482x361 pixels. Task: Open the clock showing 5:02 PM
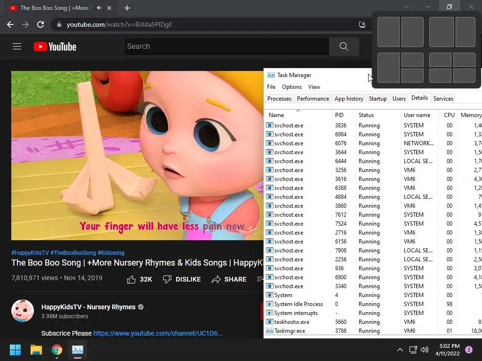coord(447,350)
